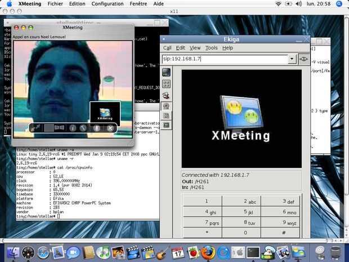Dial 0 on the Ekiga keypad
The height and width of the screenshot is (262, 349).
coord(241,233)
